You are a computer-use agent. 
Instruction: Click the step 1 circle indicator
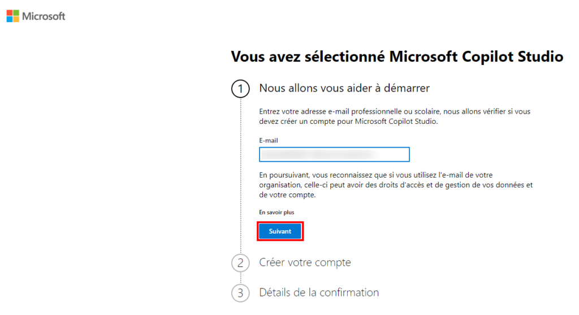coord(240,89)
